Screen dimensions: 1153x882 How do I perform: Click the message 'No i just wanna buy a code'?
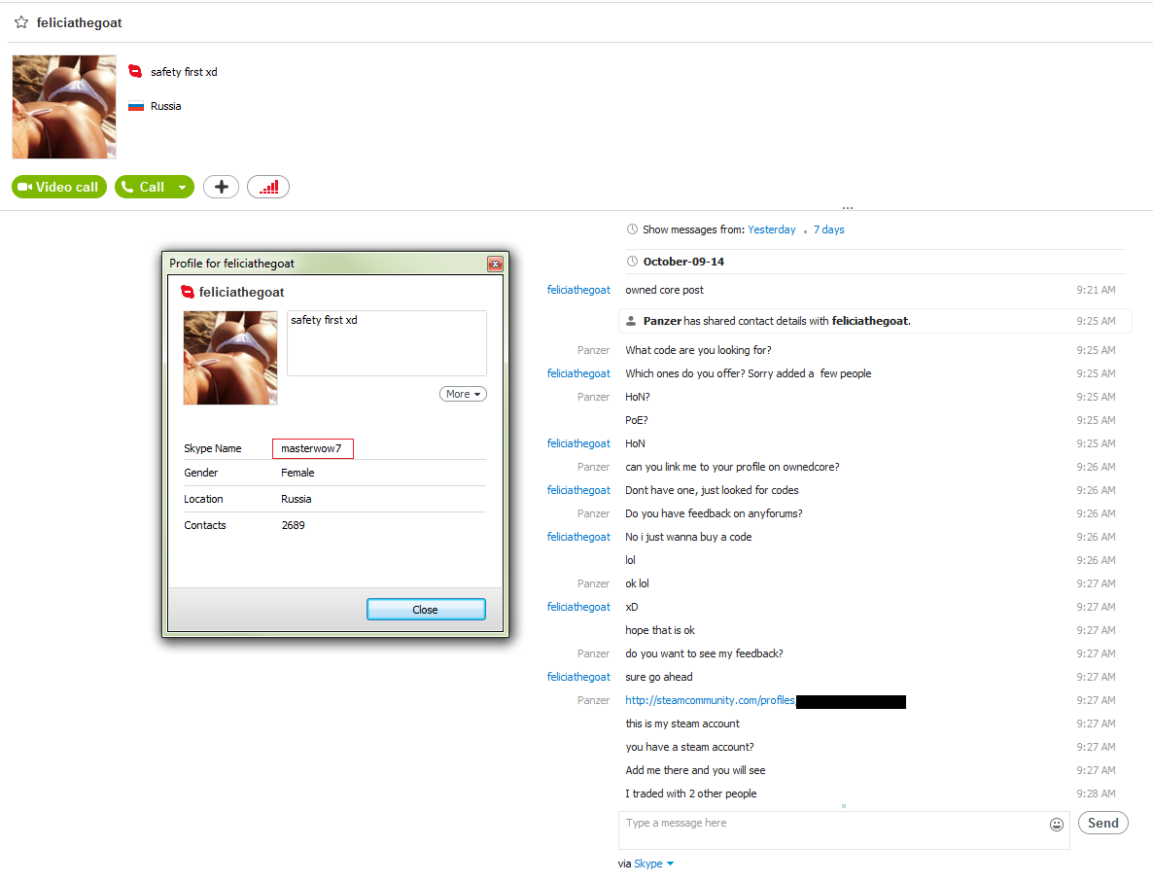(x=688, y=537)
